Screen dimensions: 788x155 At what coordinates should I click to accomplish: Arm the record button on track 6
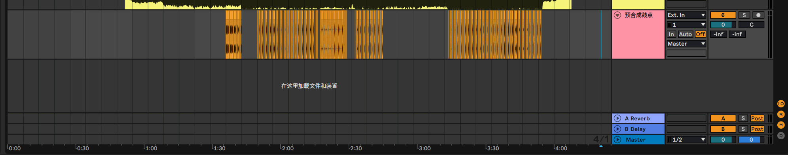click(758, 15)
